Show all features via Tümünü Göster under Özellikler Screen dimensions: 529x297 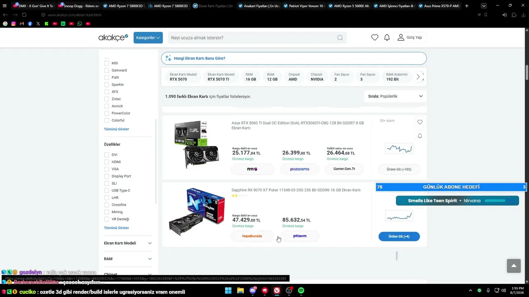point(117,228)
